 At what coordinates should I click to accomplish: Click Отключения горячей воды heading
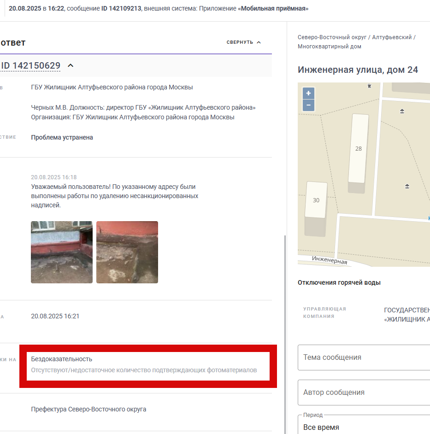coord(339,282)
